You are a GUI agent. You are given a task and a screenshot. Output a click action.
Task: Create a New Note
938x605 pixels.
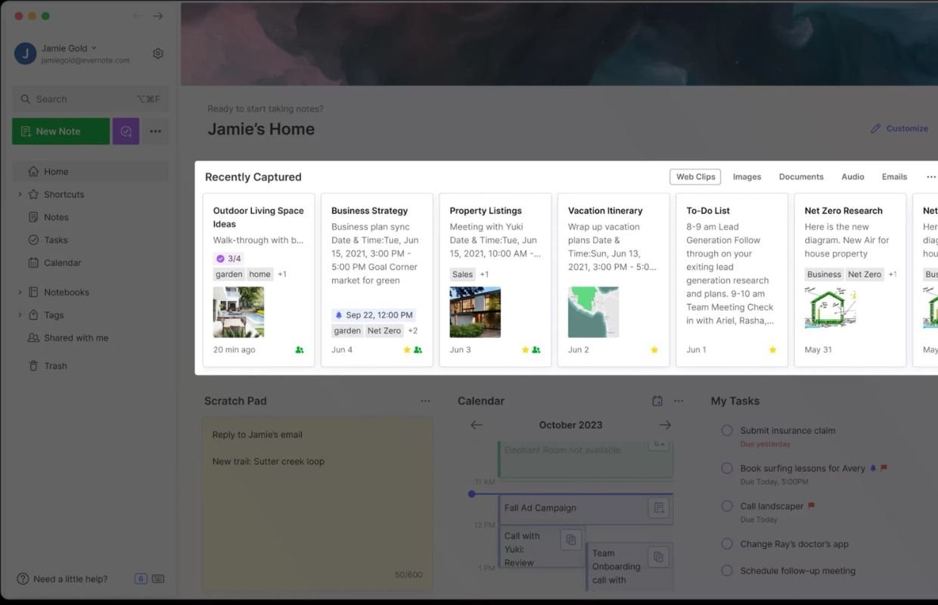coord(61,131)
